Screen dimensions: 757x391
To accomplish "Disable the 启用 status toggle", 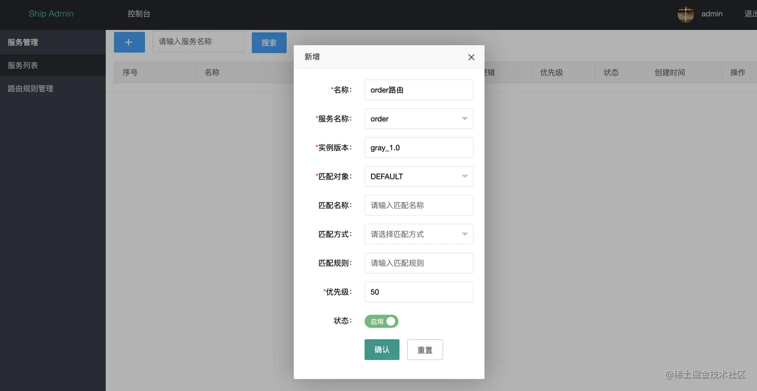I will click(381, 321).
